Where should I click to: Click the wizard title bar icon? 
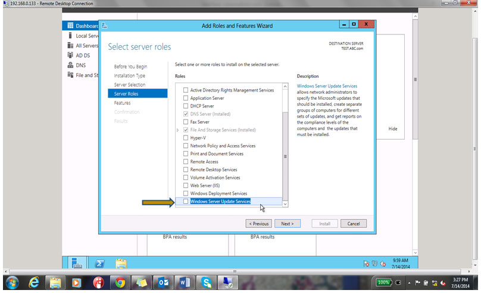(105, 26)
